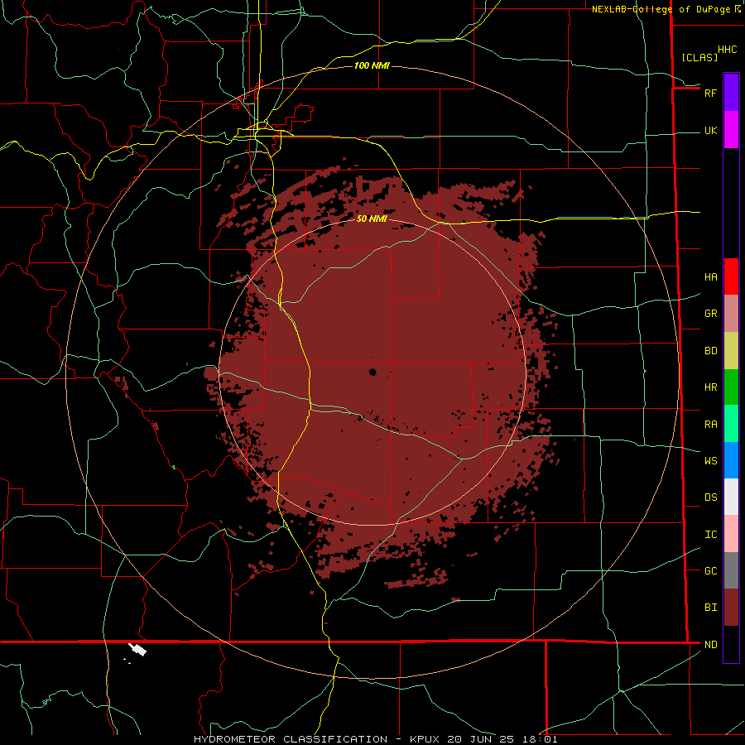Select the white DS dry snow swatch
The height and width of the screenshot is (745, 745).
click(731, 497)
